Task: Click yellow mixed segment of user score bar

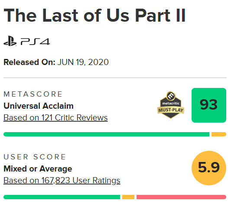Action: [x=128, y=197]
